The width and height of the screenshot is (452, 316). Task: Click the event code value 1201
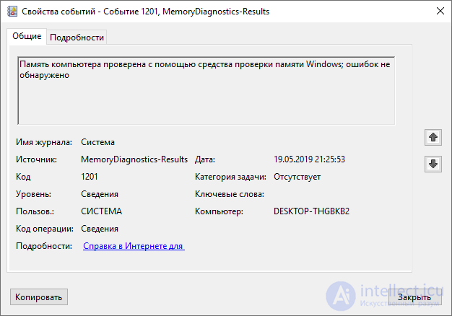[x=90, y=177]
